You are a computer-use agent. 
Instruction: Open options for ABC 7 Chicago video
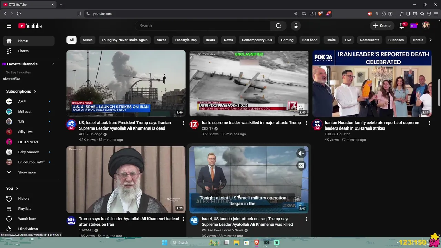pos(183,123)
